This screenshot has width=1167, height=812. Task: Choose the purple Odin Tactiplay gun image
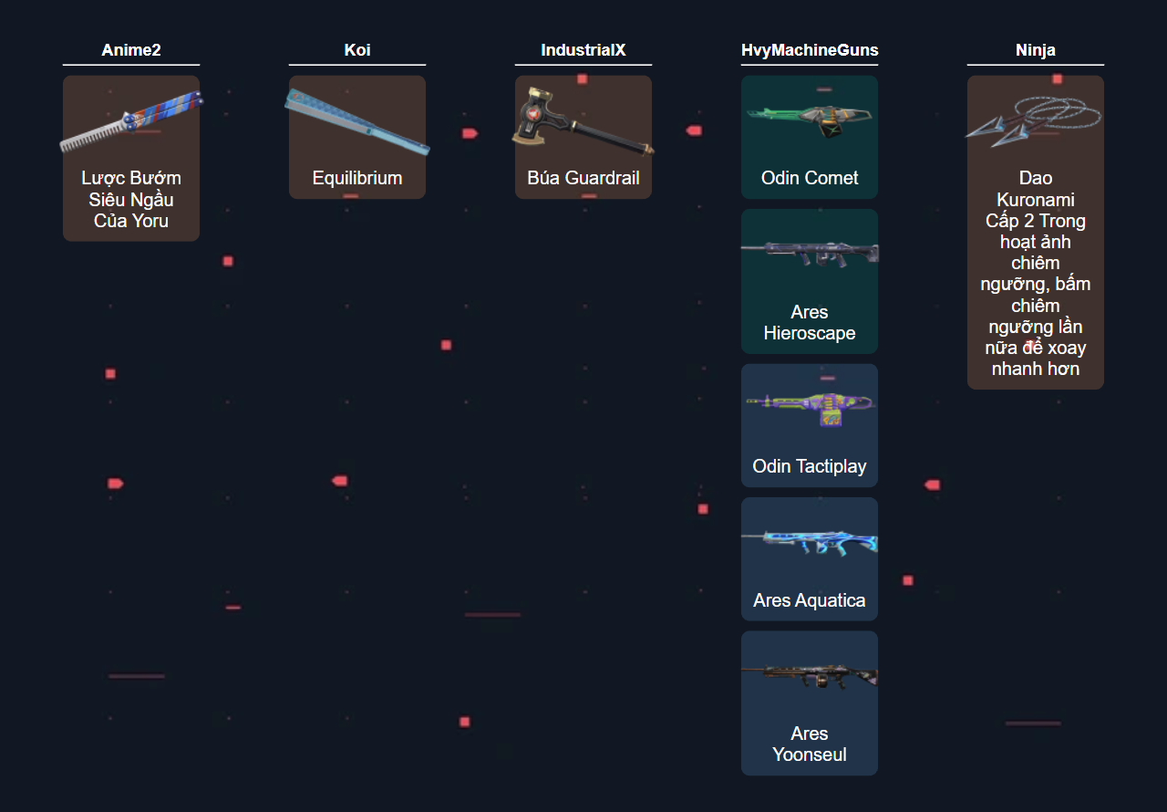(810, 407)
